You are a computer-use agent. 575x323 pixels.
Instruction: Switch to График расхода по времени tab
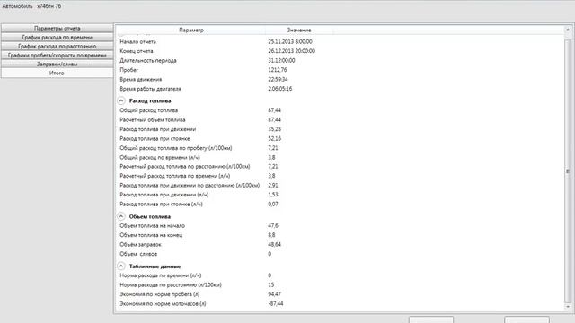(57, 38)
